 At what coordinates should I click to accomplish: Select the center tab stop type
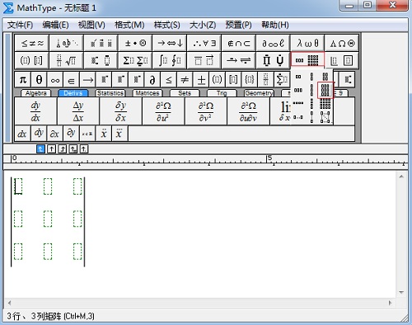51,149
